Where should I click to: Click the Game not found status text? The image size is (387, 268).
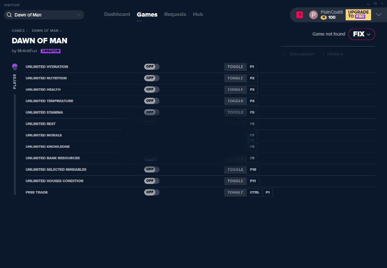329,34
